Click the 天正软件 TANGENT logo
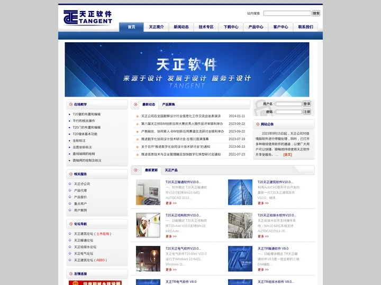The height and width of the screenshot is (285, 381). (88, 17)
